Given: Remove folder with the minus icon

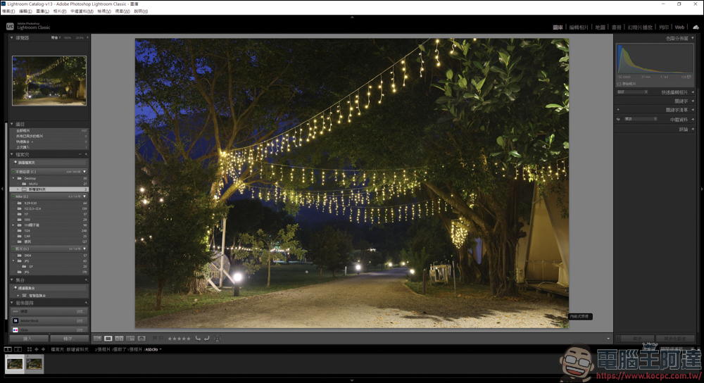Looking at the screenshot, I should [x=80, y=154].
